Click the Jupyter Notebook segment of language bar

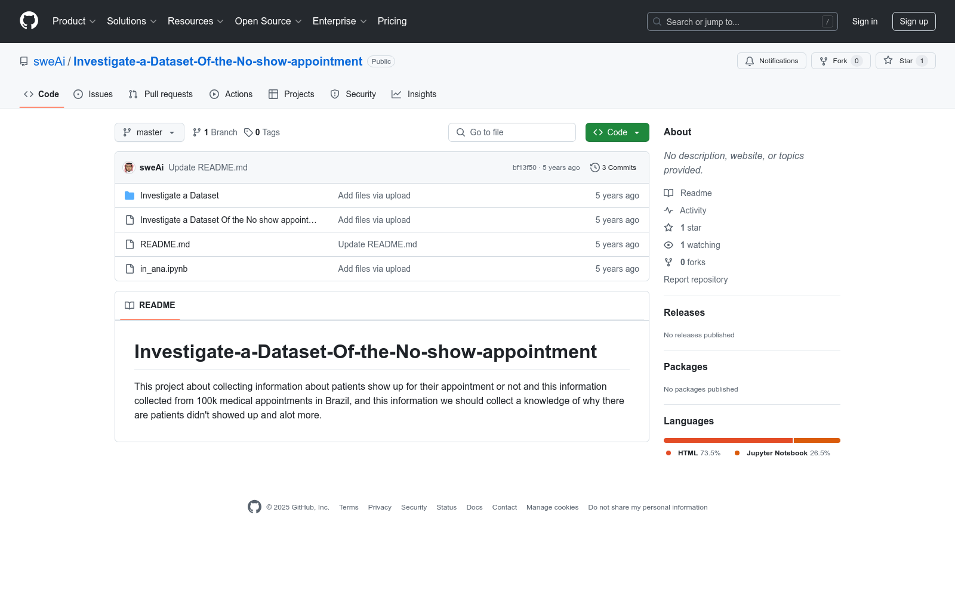click(817, 440)
